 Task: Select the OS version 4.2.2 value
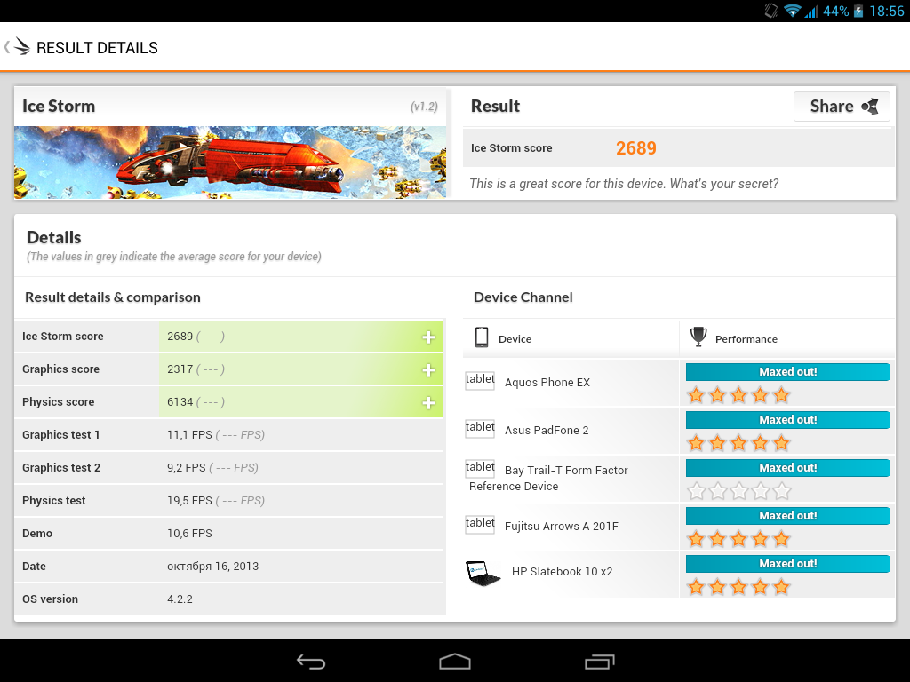(180, 599)
